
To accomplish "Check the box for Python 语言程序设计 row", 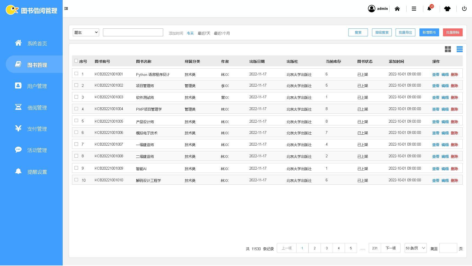I will (x=76, y=73).
